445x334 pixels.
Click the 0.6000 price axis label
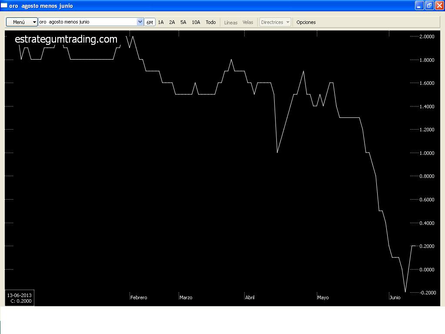(427, 199)
